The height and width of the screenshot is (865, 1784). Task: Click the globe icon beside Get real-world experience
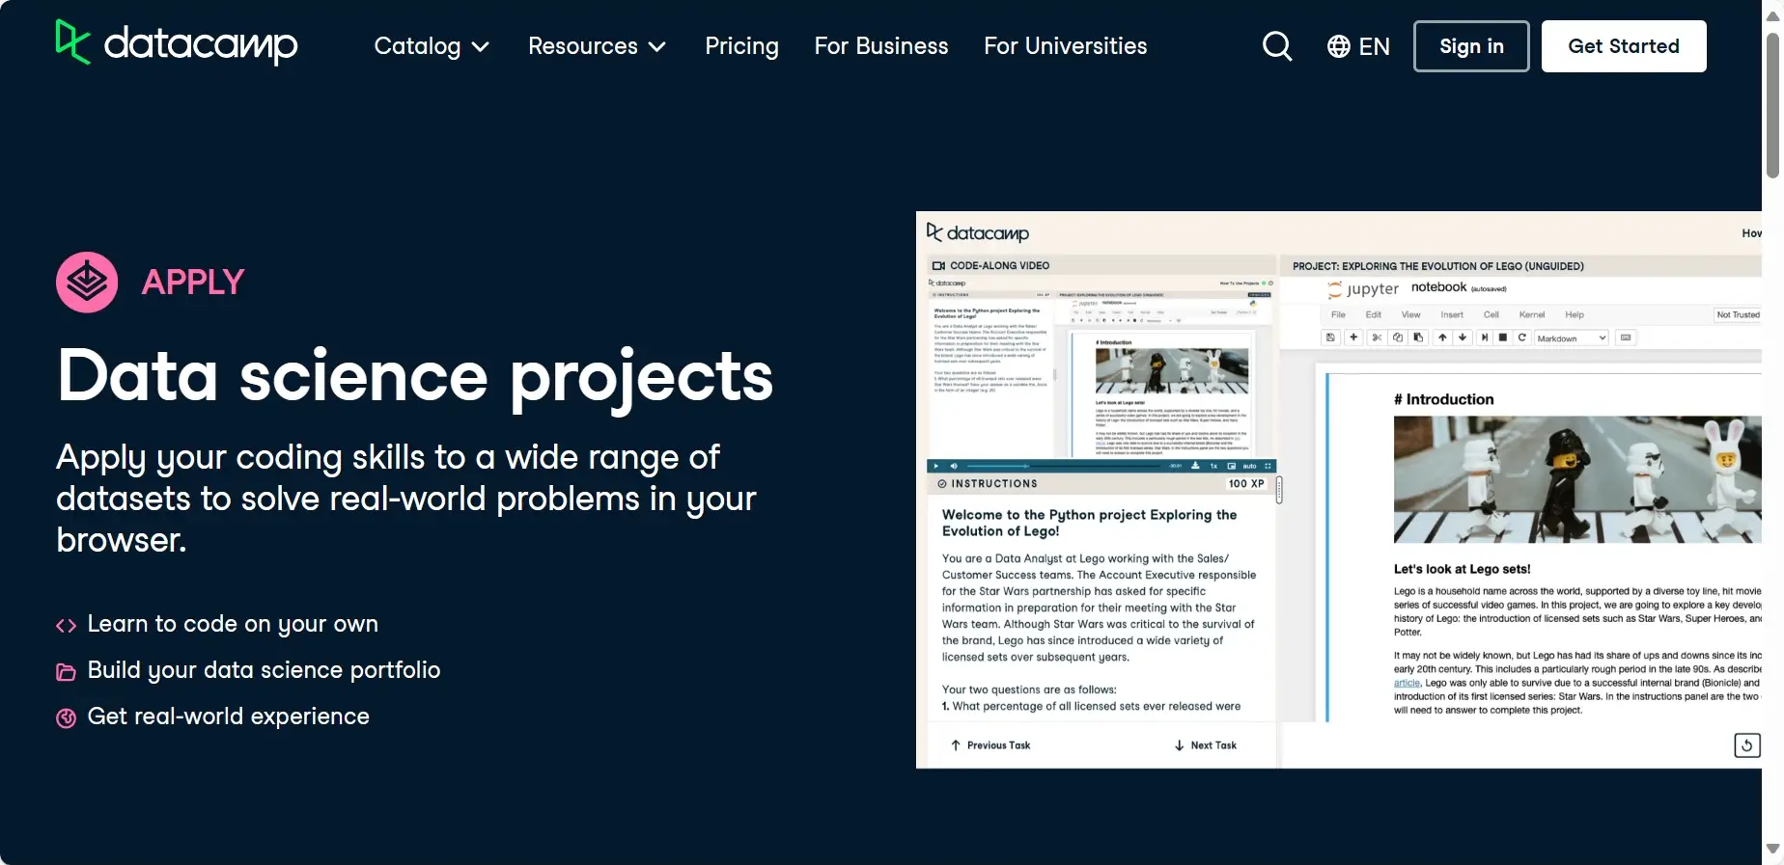pos(66,718)
